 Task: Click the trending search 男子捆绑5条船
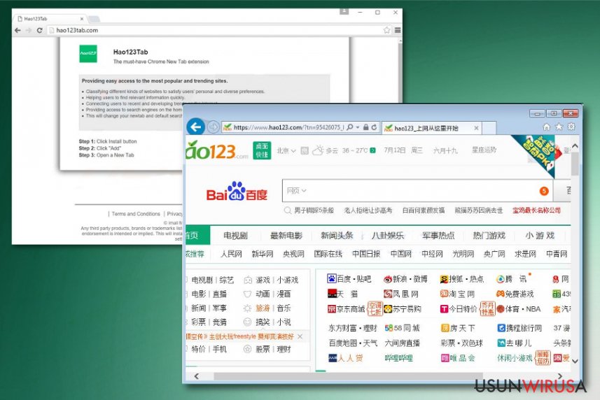point(314,210)
